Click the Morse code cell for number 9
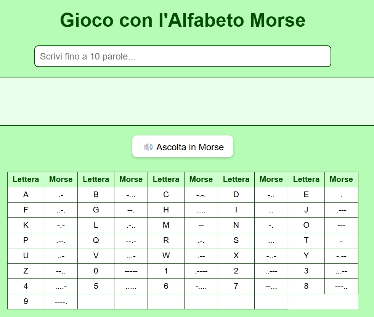 (61, 301)
